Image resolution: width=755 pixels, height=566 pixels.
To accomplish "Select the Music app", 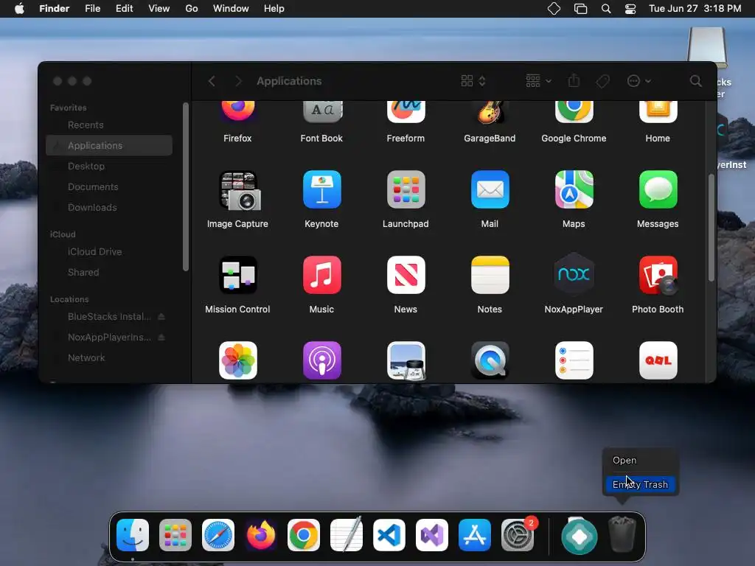I will pos(321,275).
